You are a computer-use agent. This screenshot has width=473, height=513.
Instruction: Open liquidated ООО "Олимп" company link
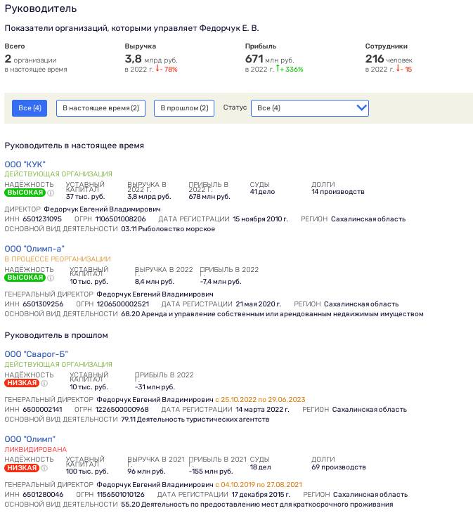point(30,439)
